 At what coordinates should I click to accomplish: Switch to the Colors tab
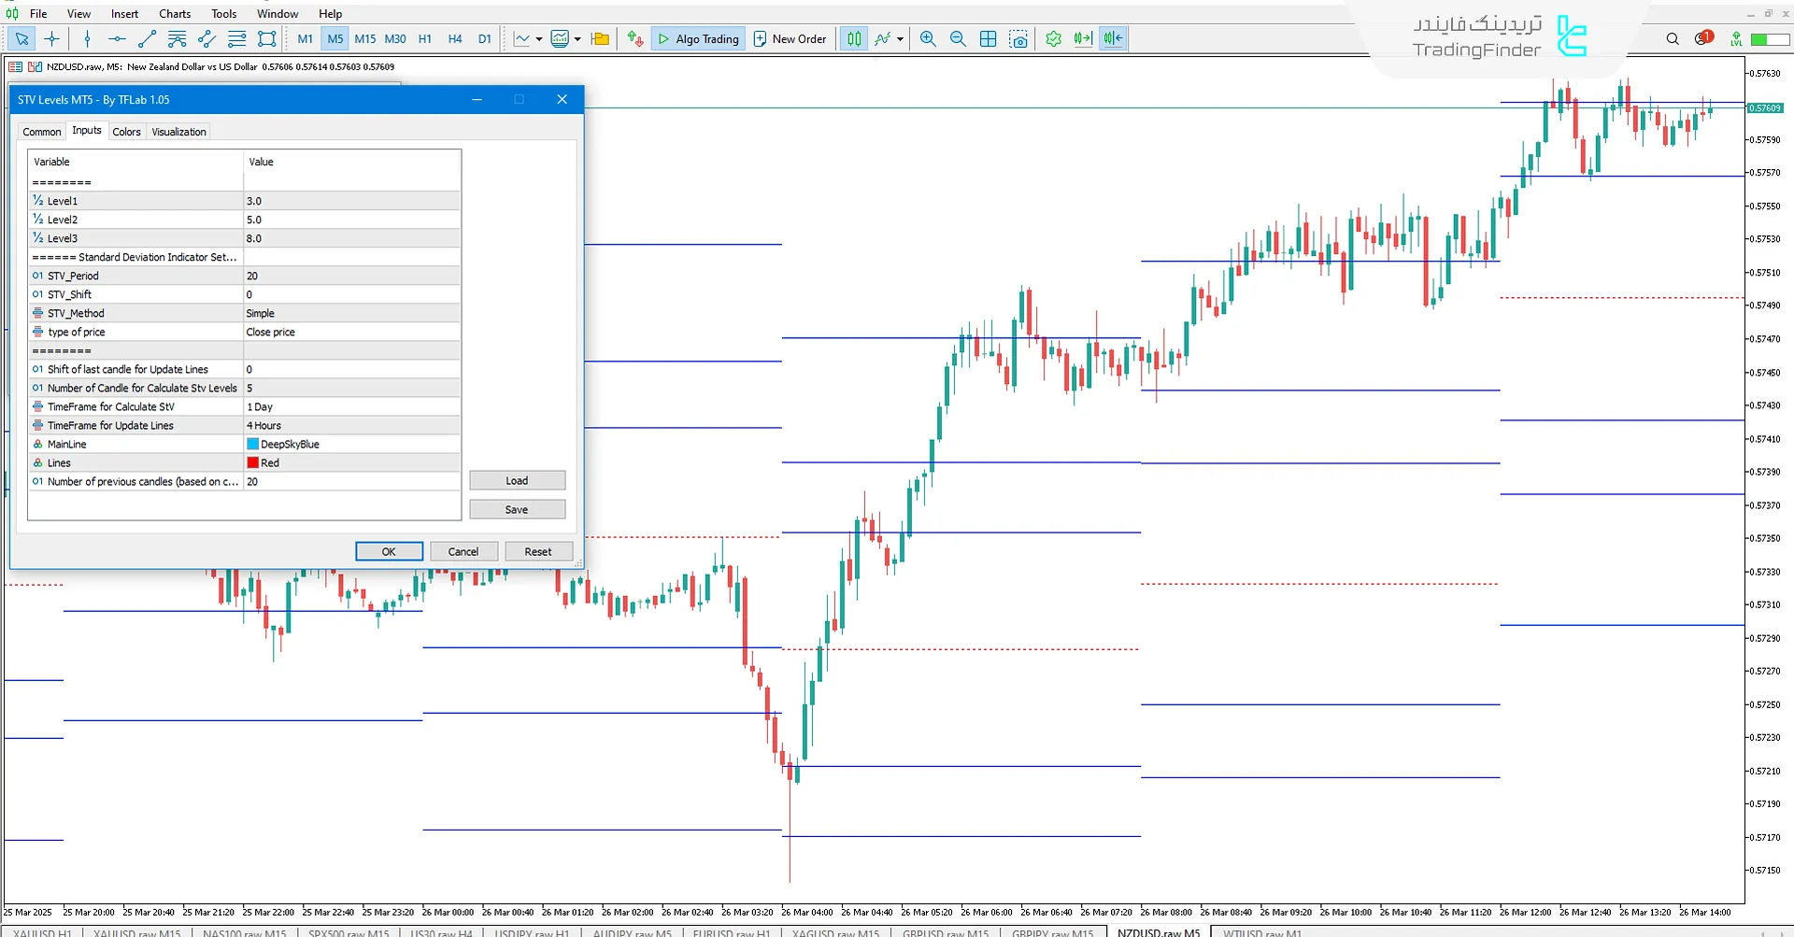coord(126,132)
